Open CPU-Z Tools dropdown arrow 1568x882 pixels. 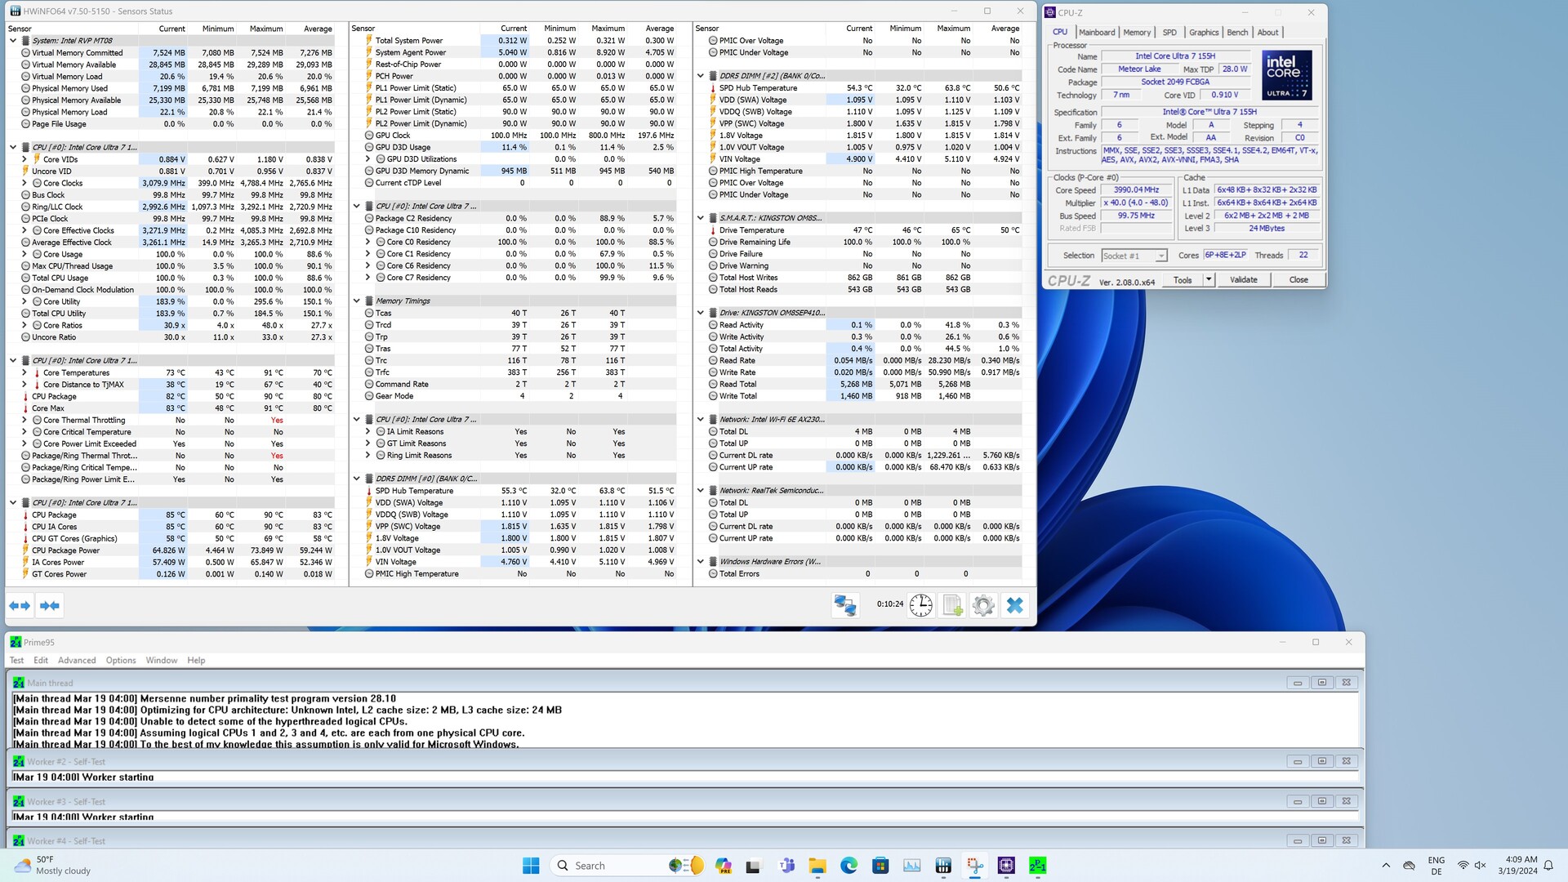1209,280
